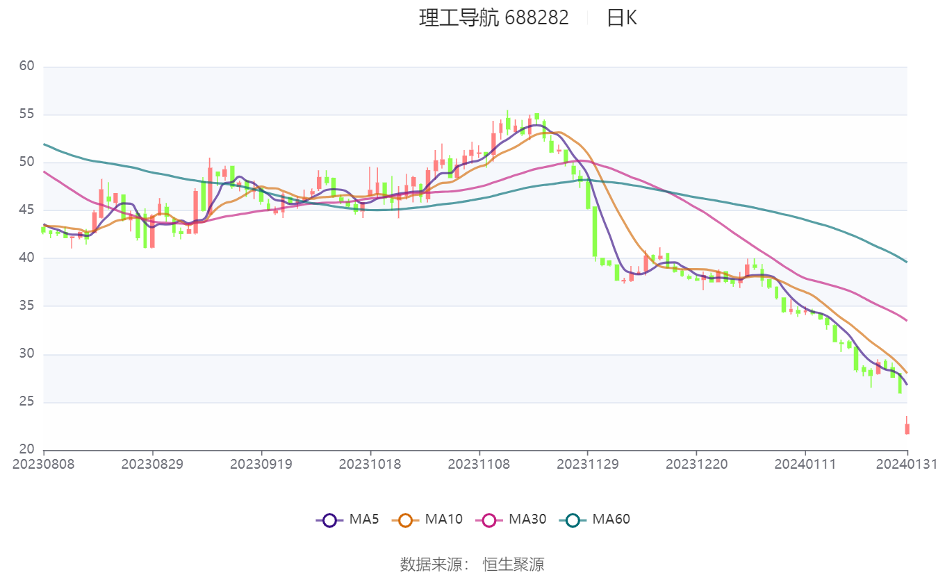This screenshot has width=945, height=575.
Task: Click the 20240131 date axis label
Action: pyautogui.click(x=907, y=464)
